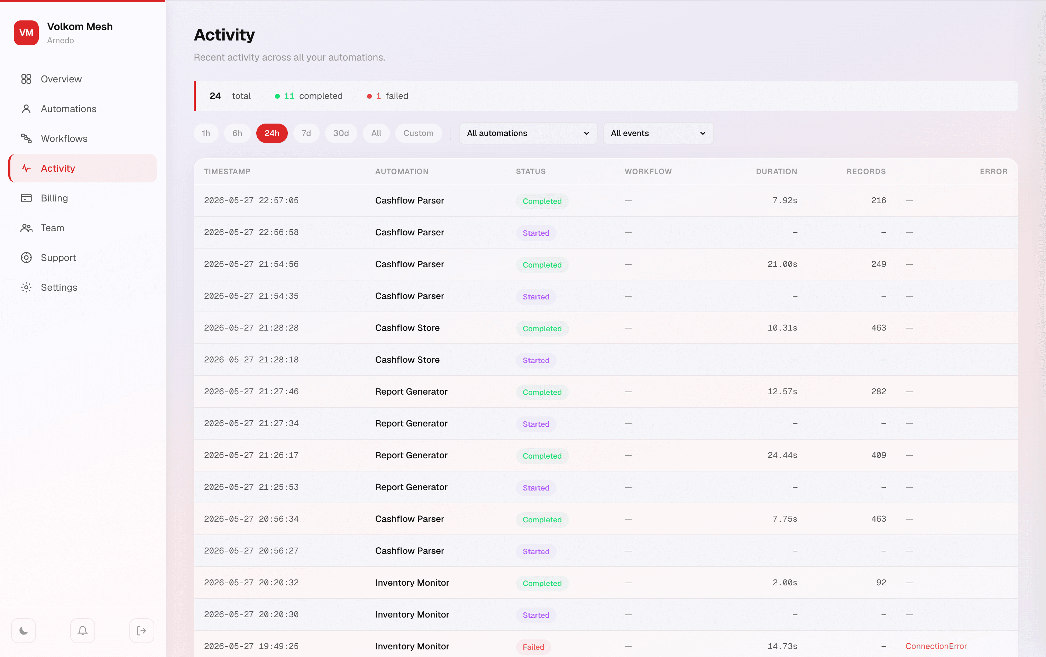Click duration 21.00s
Viewport: 1046px width, 657px height.
point(782,264)
